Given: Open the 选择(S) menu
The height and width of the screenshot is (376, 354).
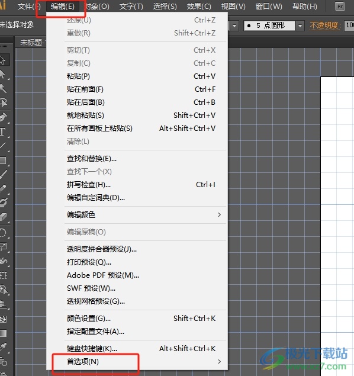Looking at the screenshot, I should coord(165,7).
